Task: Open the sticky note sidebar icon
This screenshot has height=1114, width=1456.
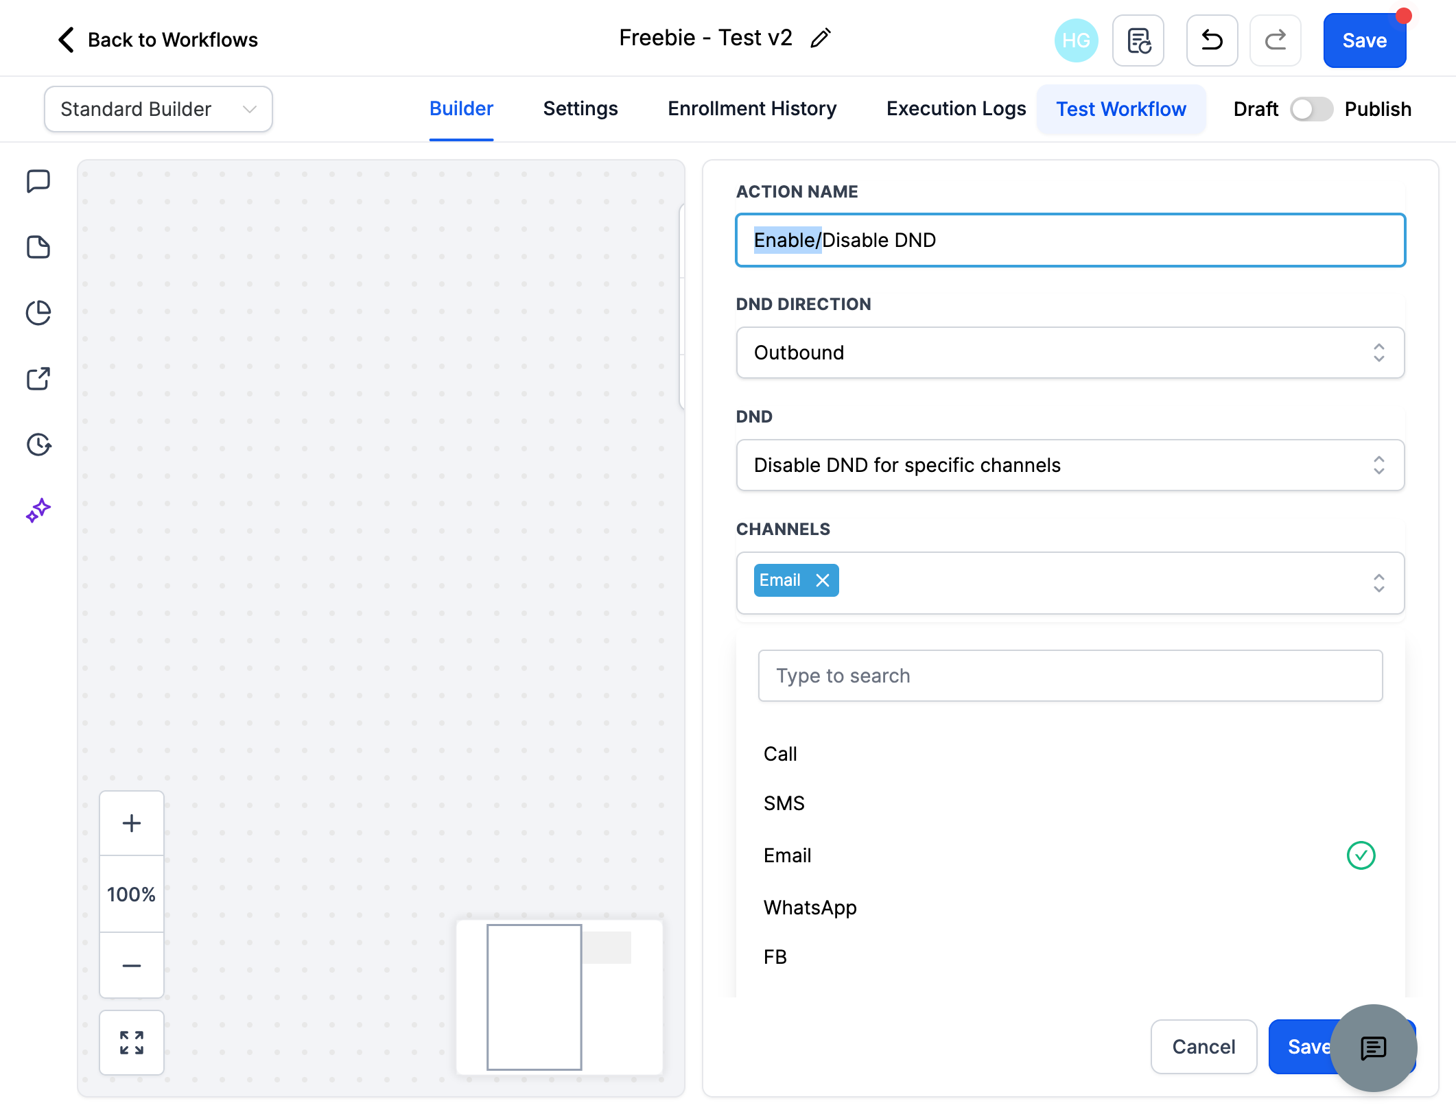Action: tap(38, 247)
